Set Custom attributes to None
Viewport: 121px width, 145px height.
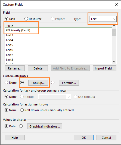(x=6, y=83)
